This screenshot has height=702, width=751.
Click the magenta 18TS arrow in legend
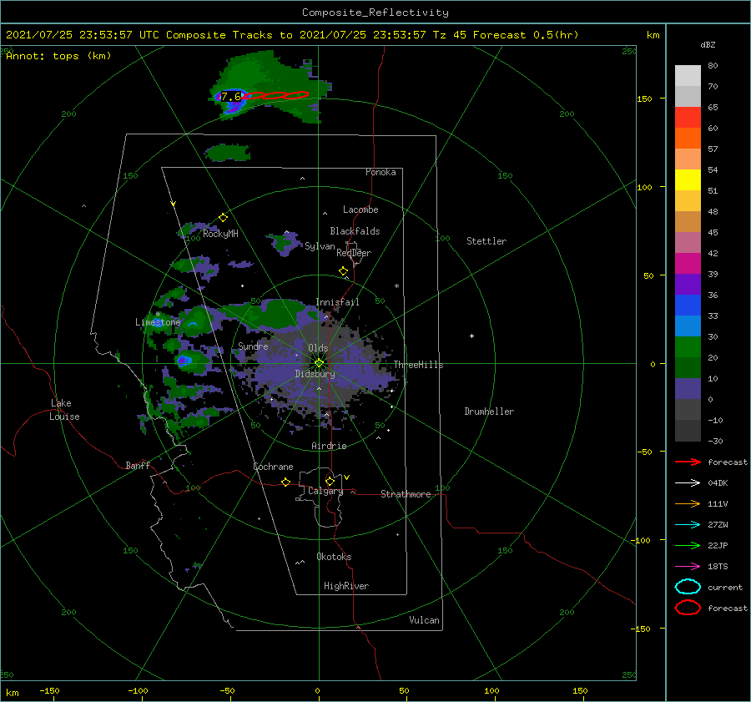(x=688, y=567)
